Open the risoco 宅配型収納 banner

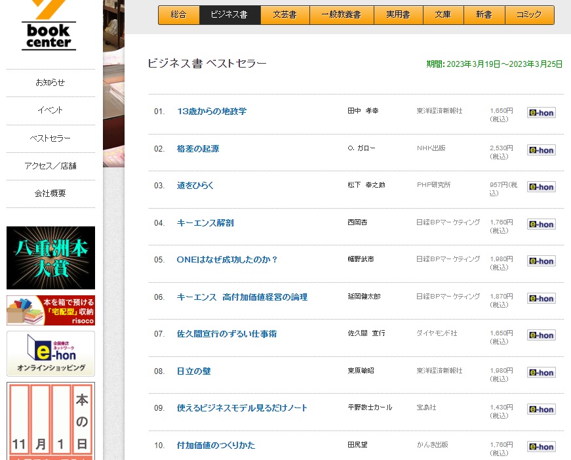[50, 310]
